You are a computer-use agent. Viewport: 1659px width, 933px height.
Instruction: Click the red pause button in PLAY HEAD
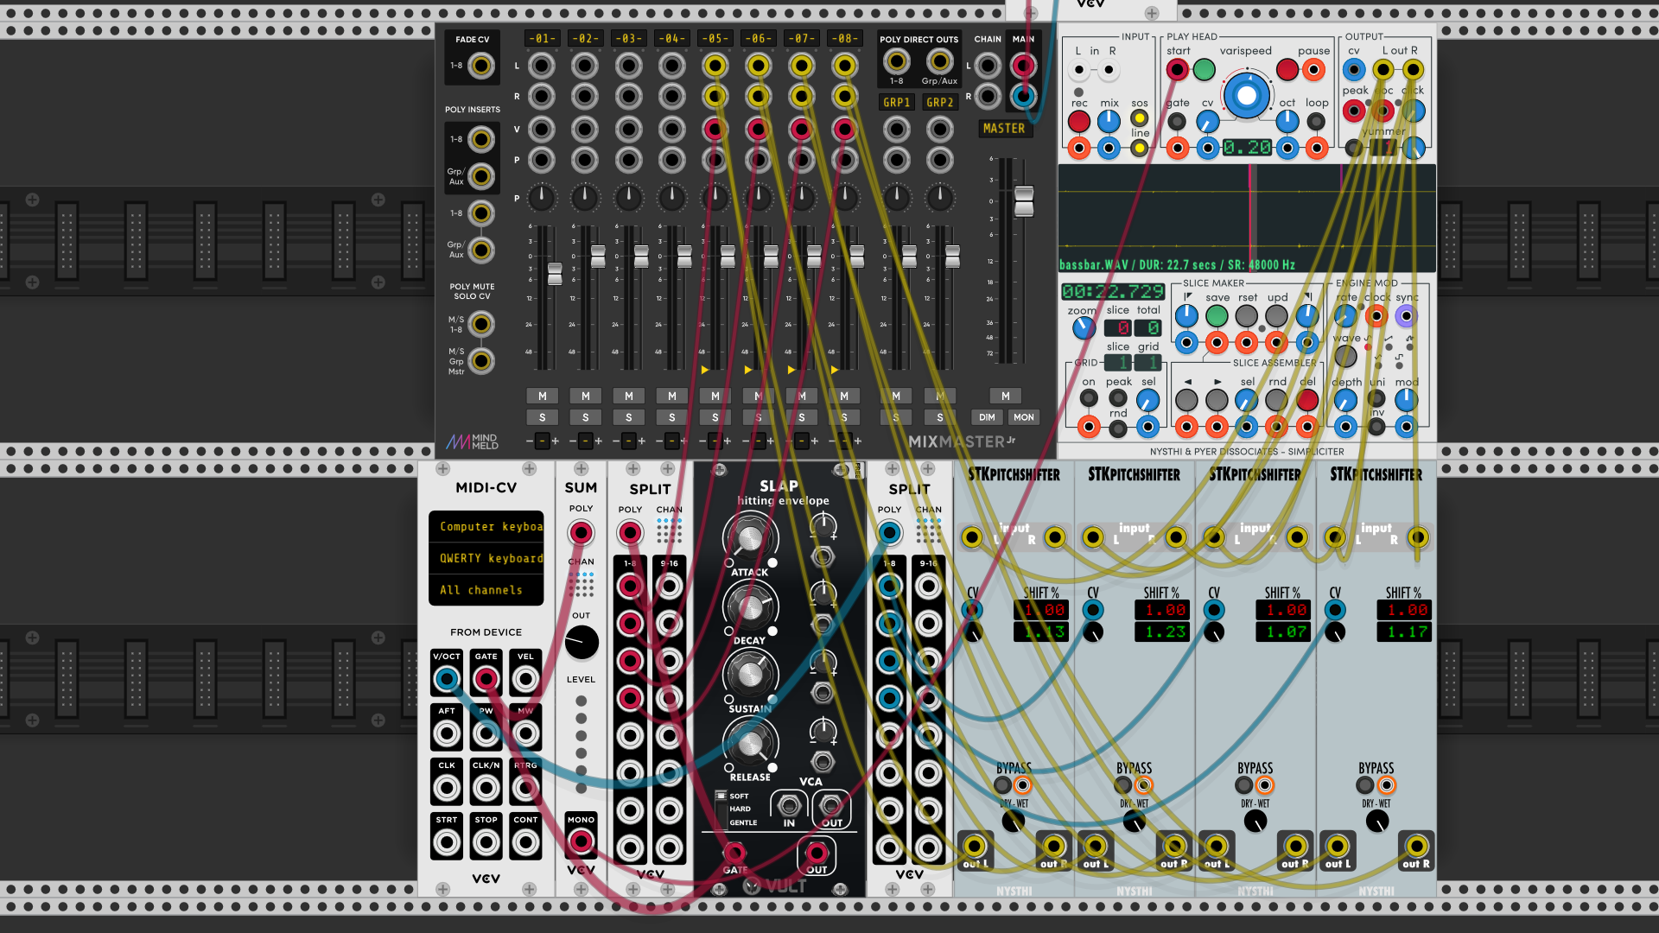[1287, 70]
